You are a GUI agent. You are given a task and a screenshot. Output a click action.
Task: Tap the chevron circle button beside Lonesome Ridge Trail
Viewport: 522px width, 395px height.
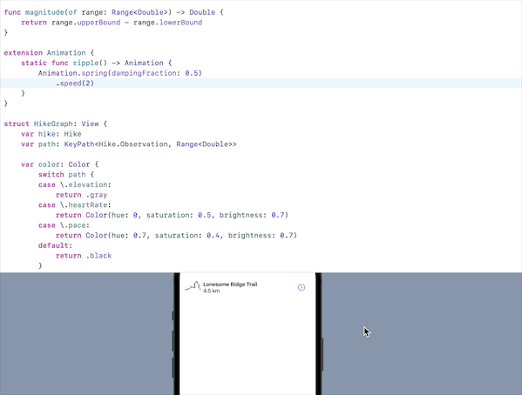[x=302, y=287]
